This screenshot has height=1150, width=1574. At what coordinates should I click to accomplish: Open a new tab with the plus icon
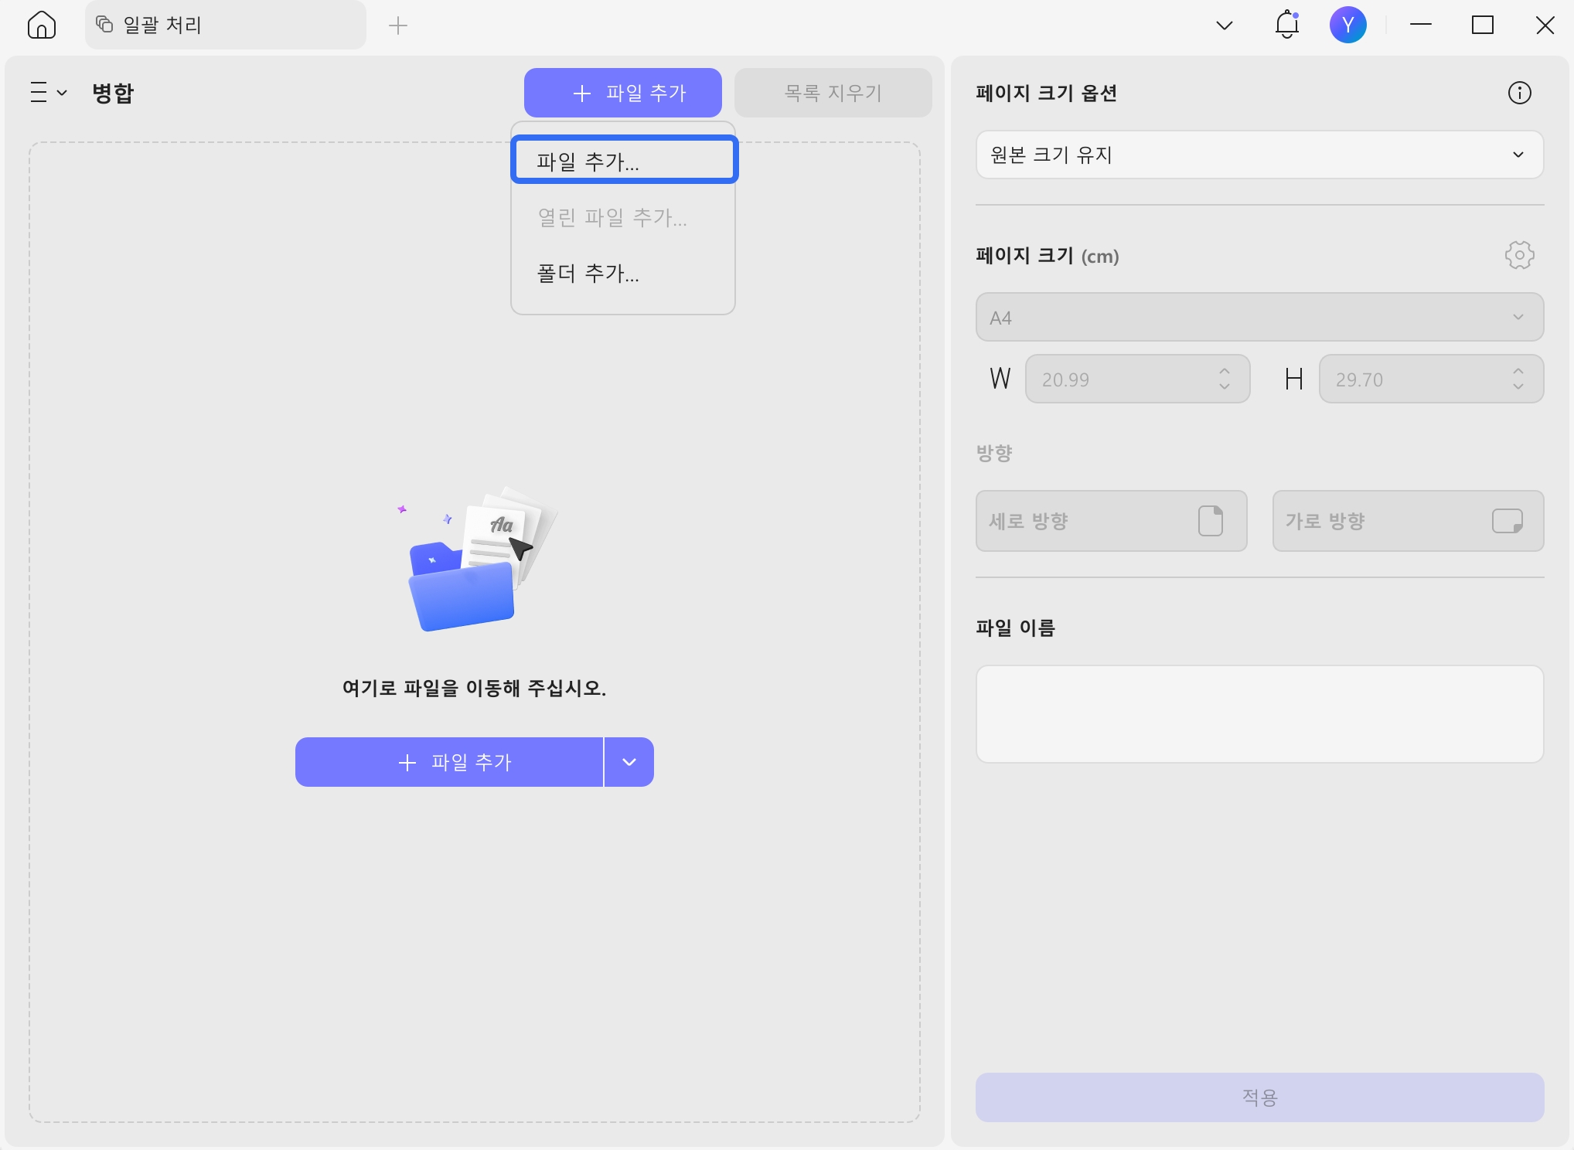coord(398,25)
